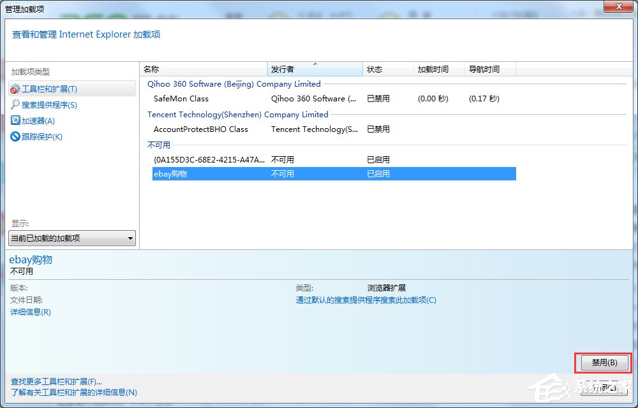Click 详细信息(R) link for ebay购物
The width and height of the screenshot is (638, 408).
30,312
